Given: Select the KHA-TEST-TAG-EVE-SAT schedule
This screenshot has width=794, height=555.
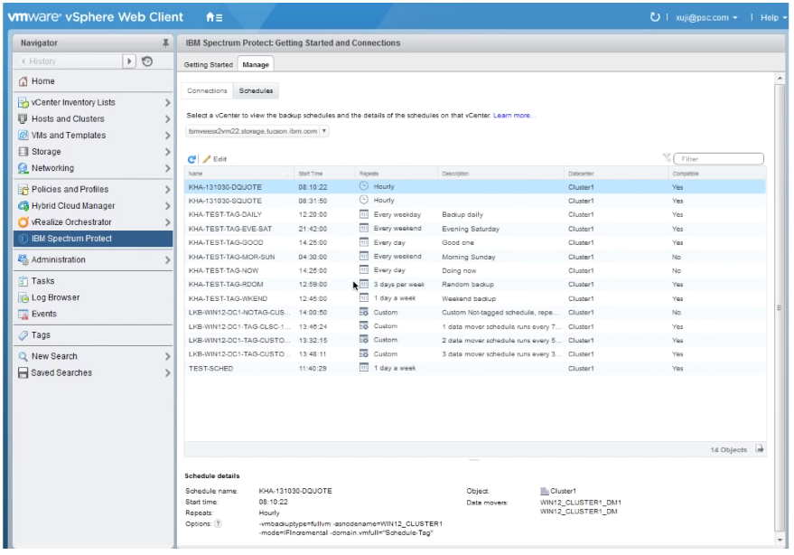Looking at the screenshot, I should point(475,229).
